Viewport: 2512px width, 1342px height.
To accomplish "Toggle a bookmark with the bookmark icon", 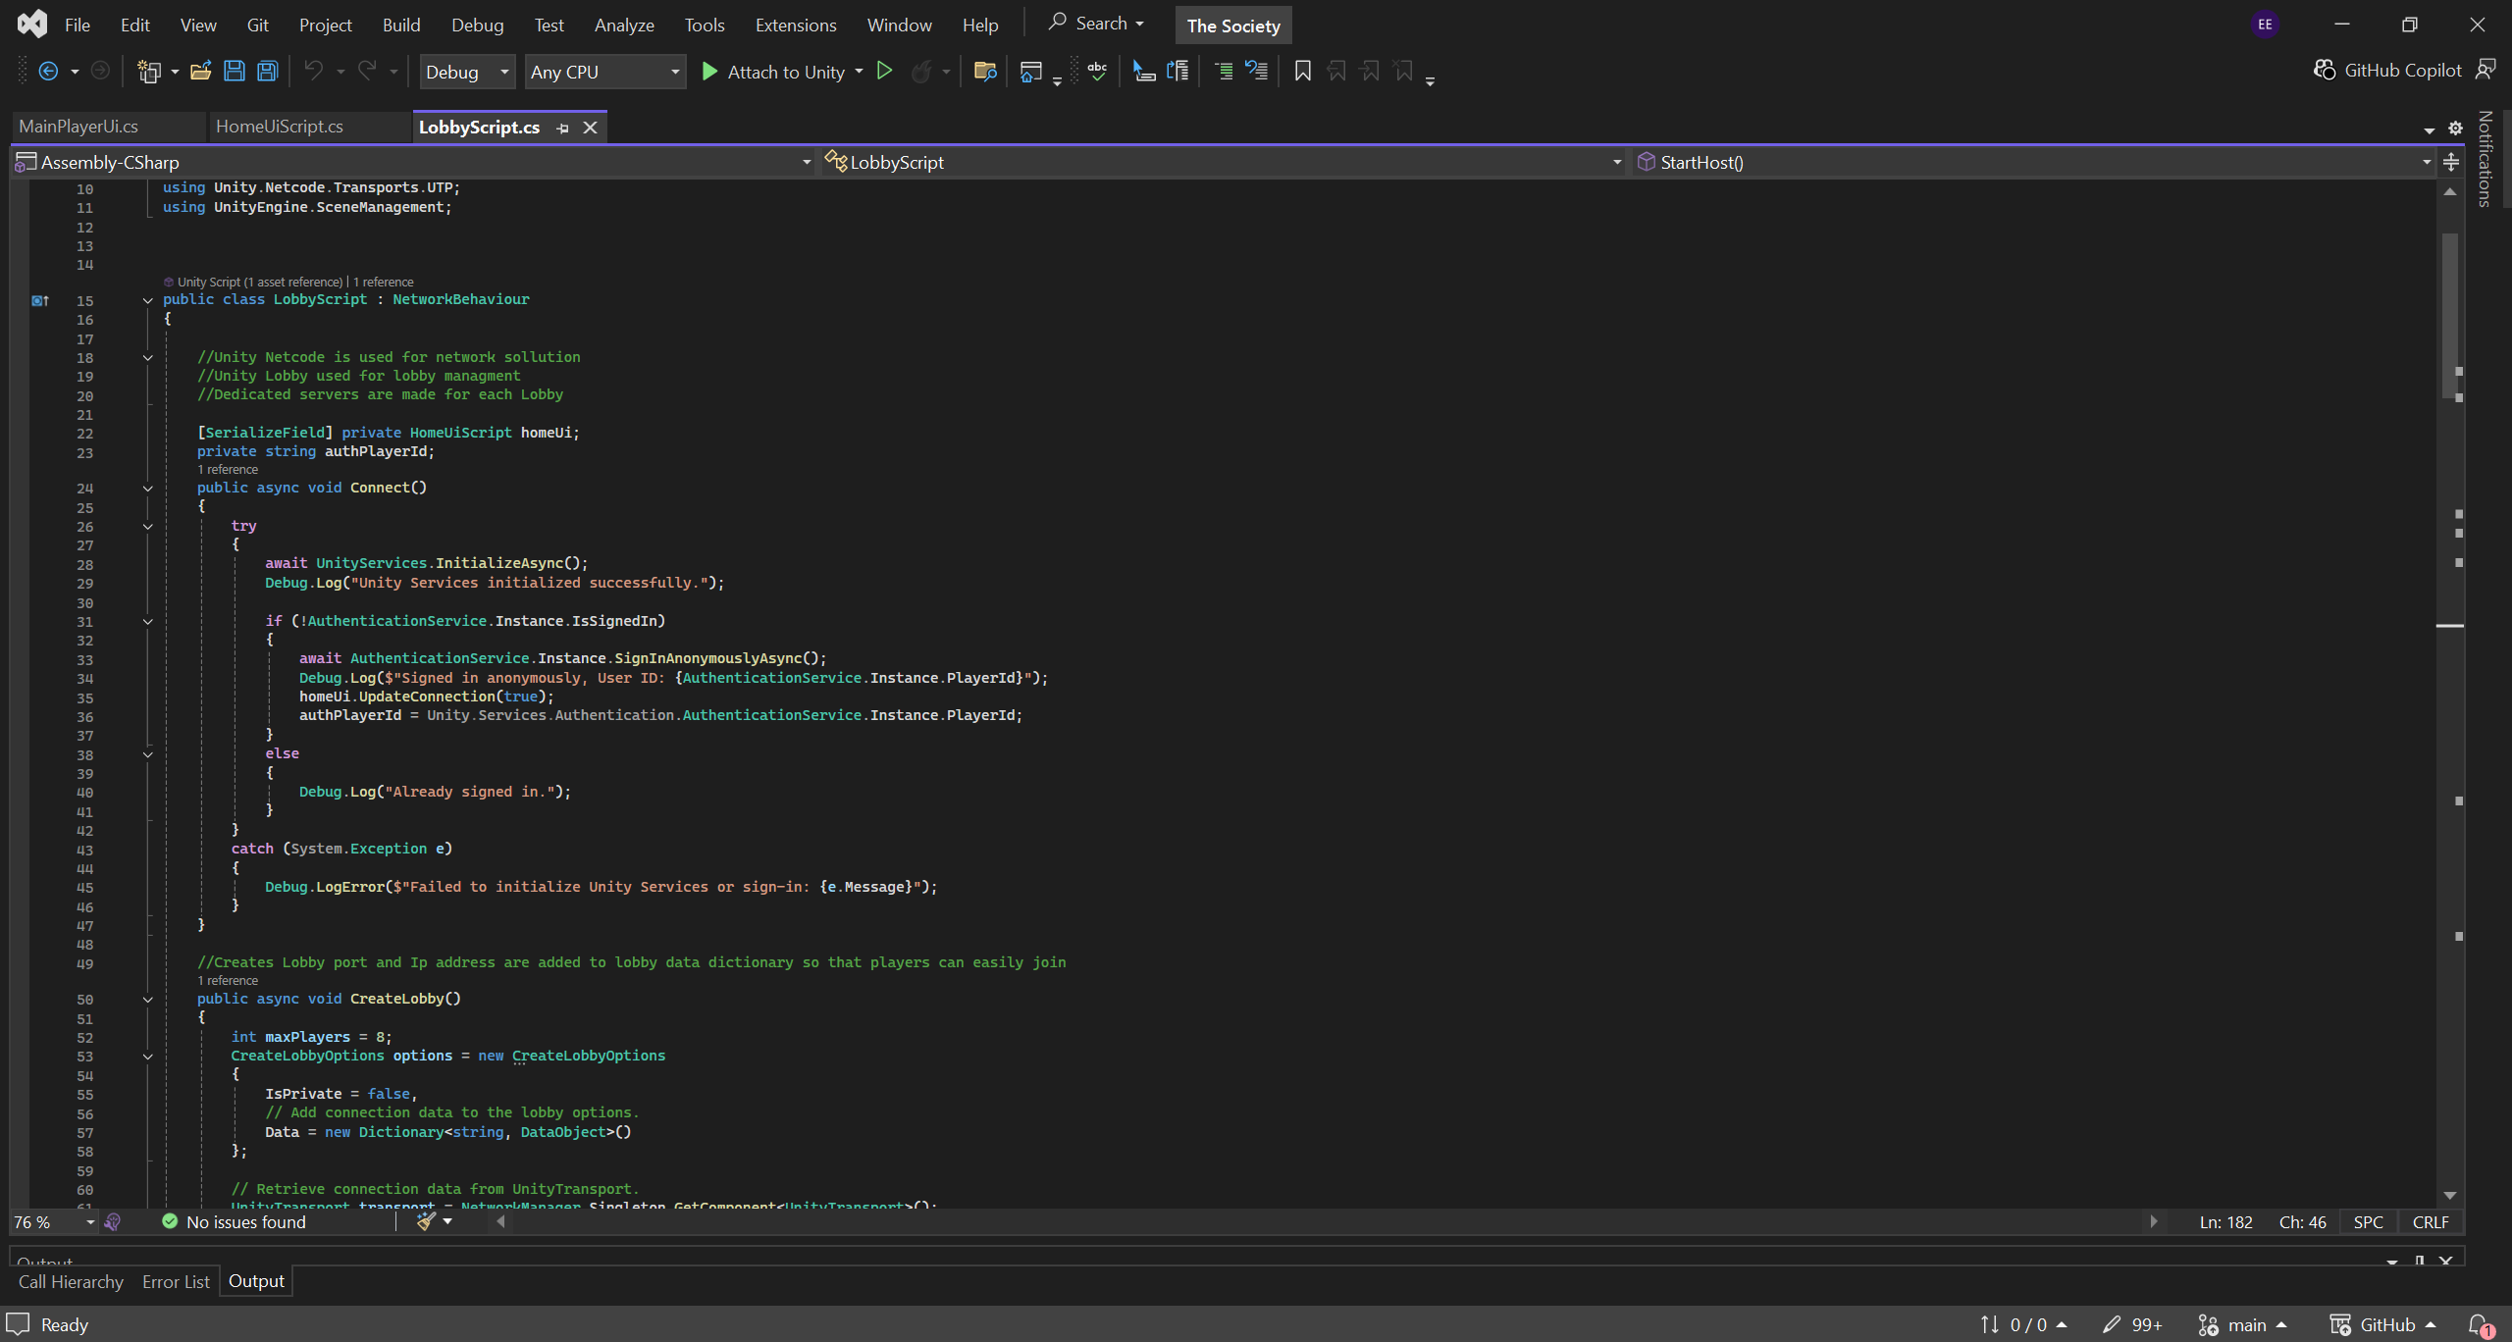I will point(1302,71).
